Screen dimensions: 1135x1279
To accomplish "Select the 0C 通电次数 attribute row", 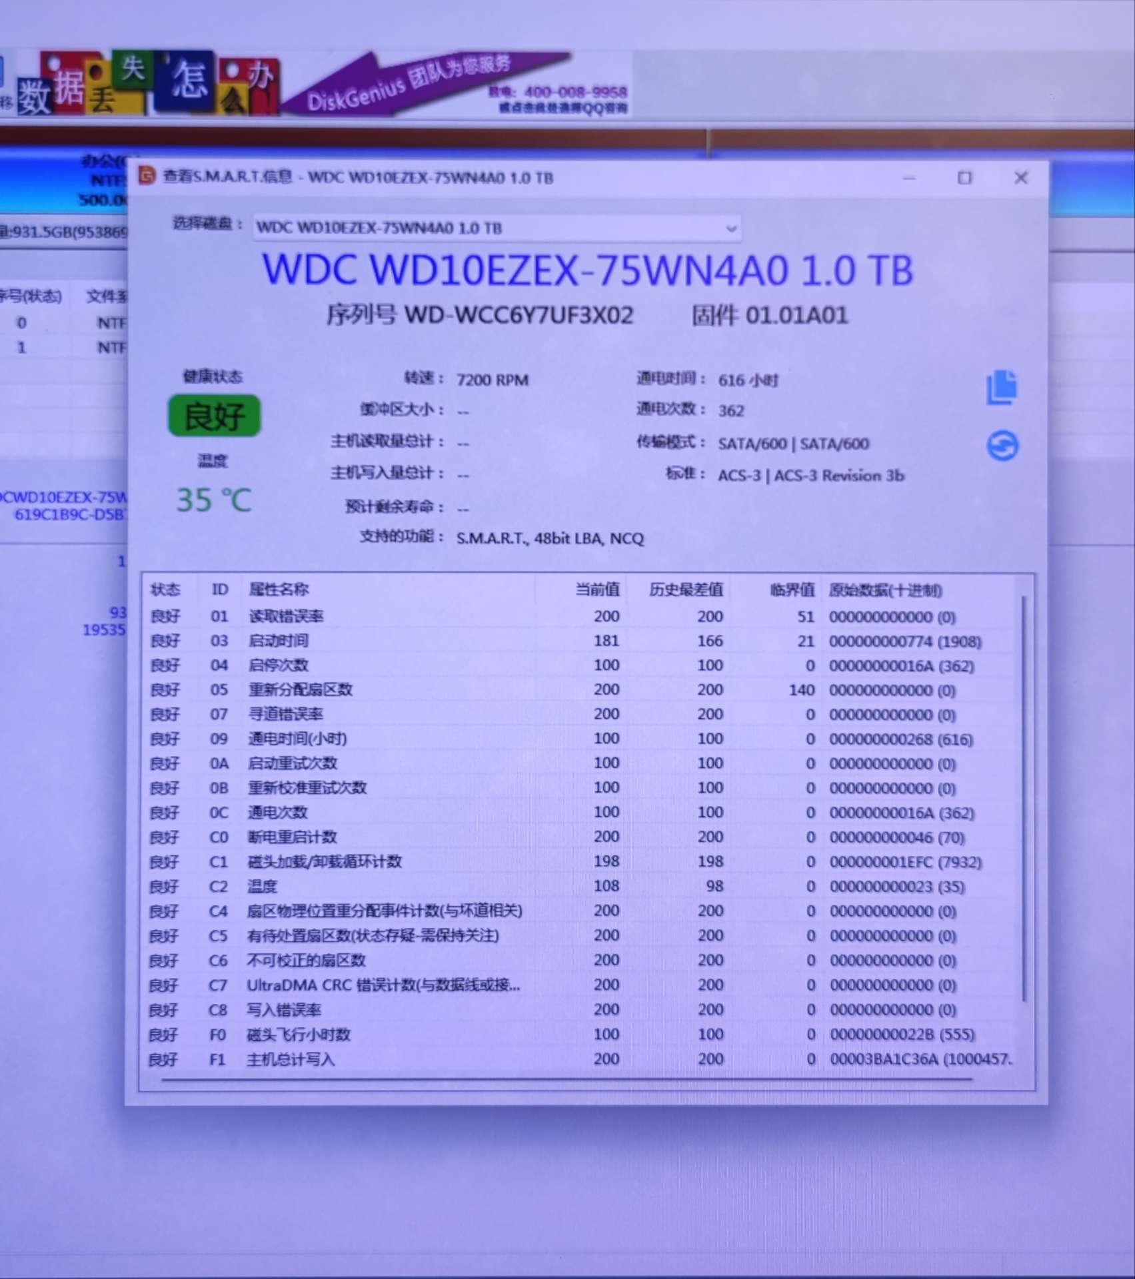I will (x=581, y=812).
